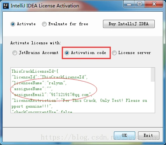This screenshot has height=145, width=166.
Task: Click the assigneeEmail qq.com line
Action: pos(52,94)
